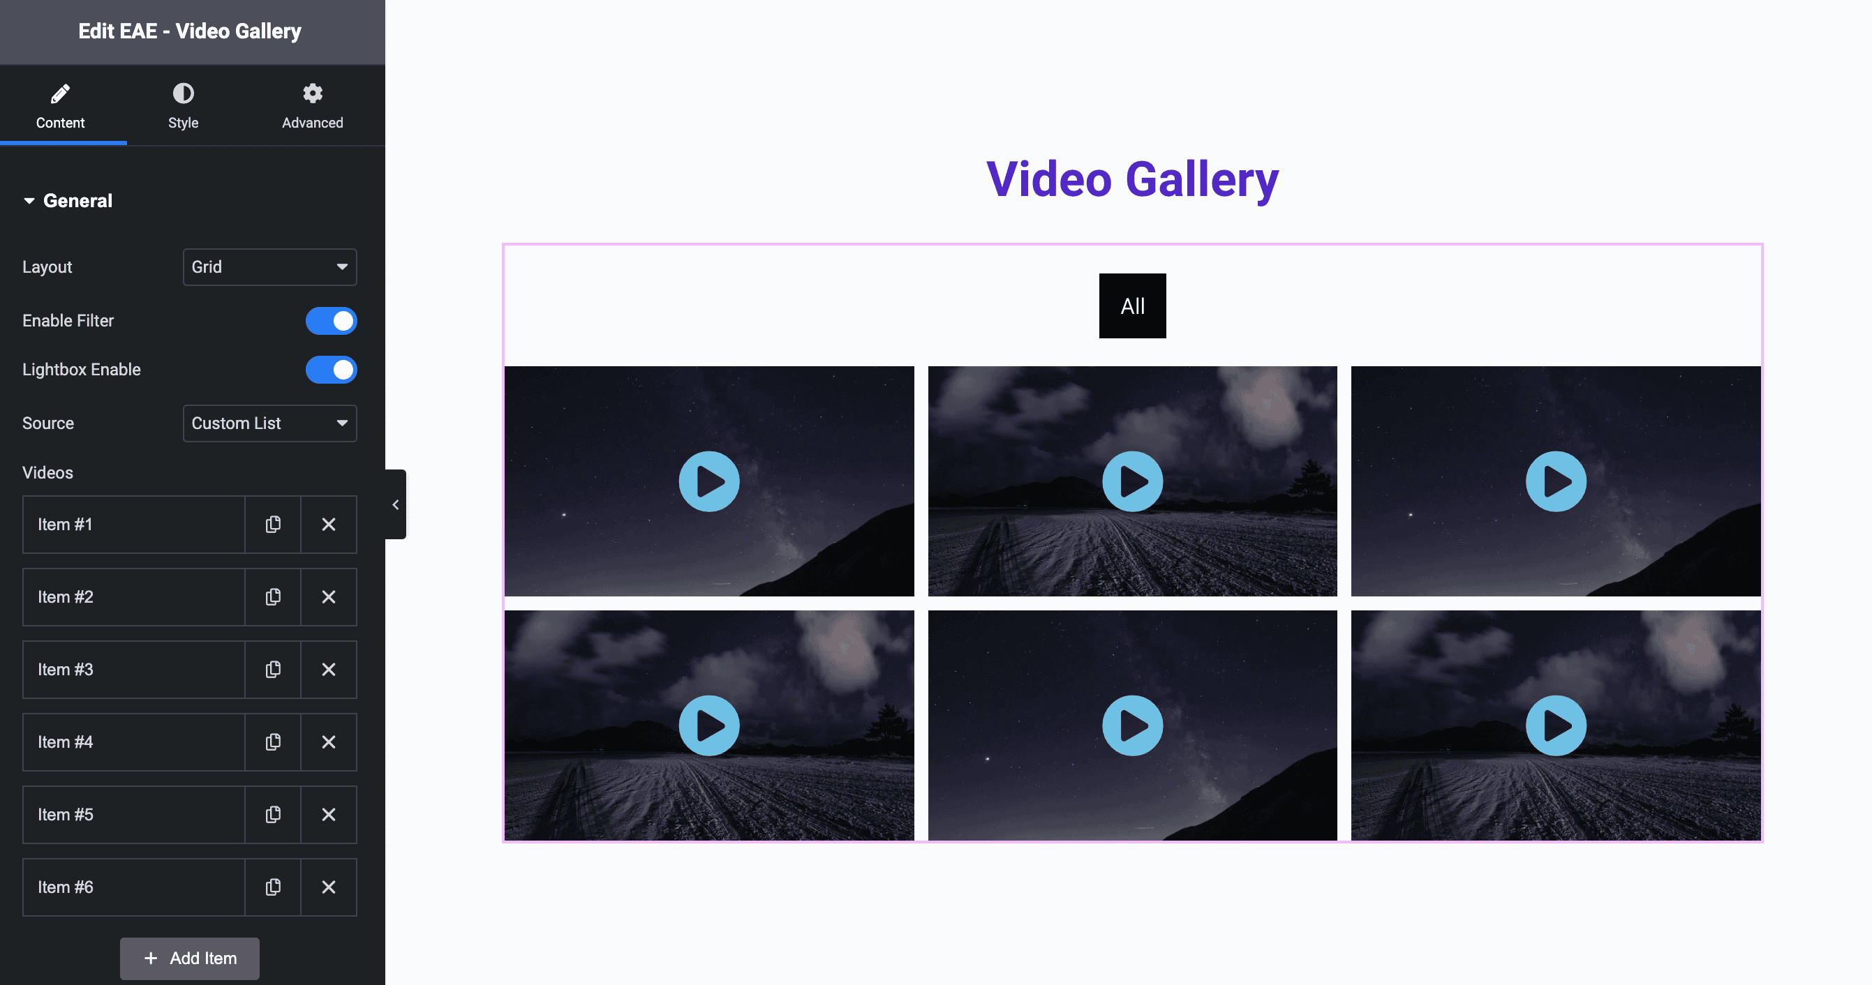Switch to the Style tab

point(184,105)
